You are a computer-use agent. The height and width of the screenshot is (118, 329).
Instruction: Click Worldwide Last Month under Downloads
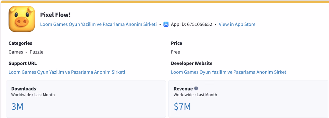point(33,95)
